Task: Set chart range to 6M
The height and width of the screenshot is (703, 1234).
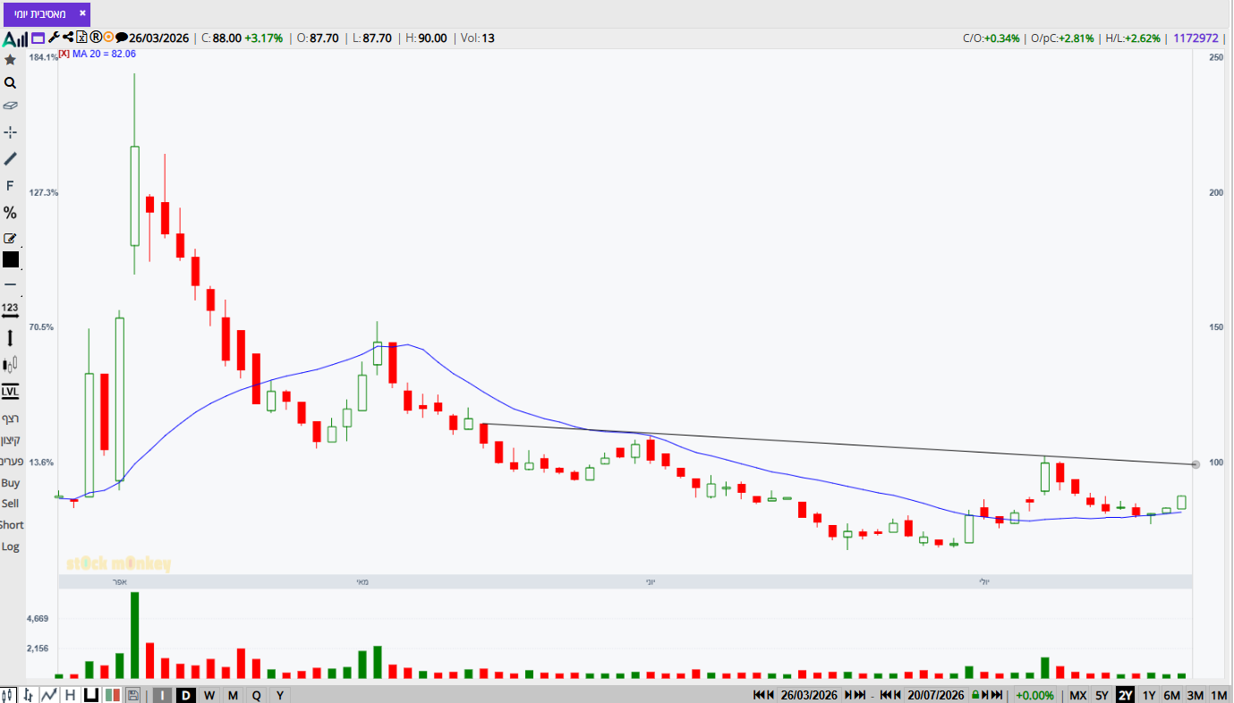Action: (1171, 695)
